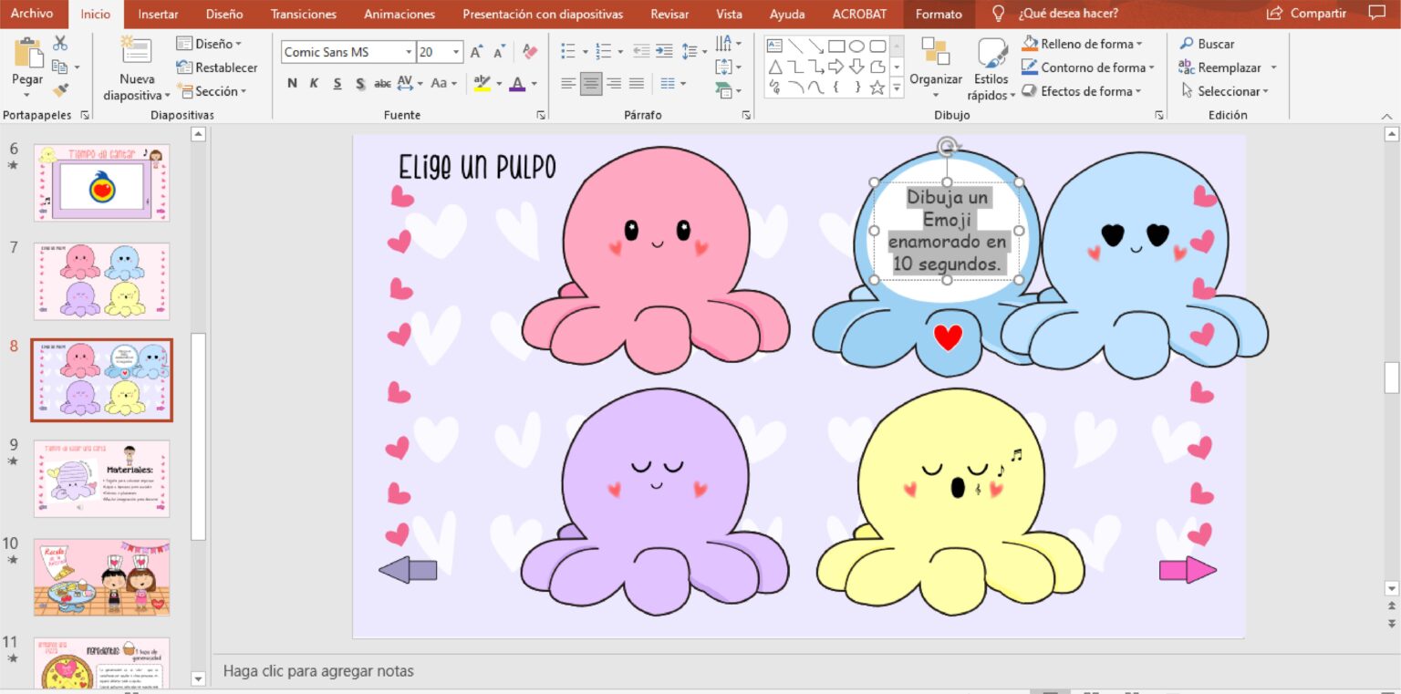Image resolution: width=1401 pixels, height=694 pixels.
Task: Toggle text shadow formatting
Action: [360, 84]
